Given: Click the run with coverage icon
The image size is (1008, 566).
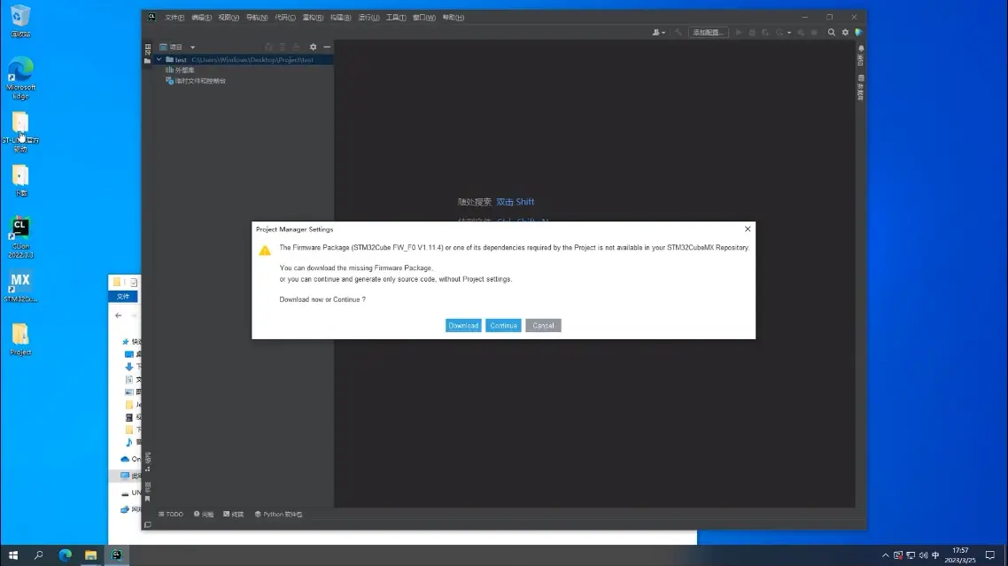Looking at the screenshot, I should tap(765, 32).
